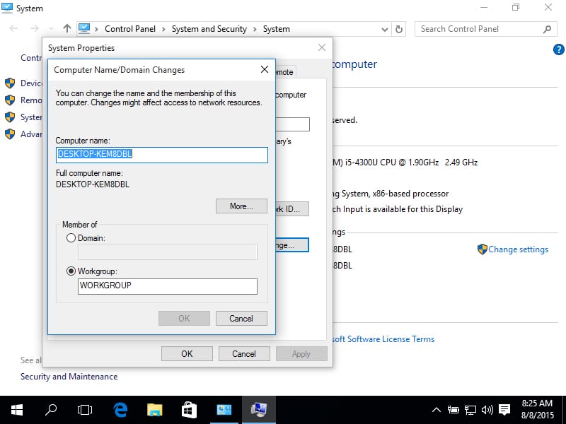Click OK in the System Properties window
Viewport: 566px width, 424px height.
coord(187,354)
